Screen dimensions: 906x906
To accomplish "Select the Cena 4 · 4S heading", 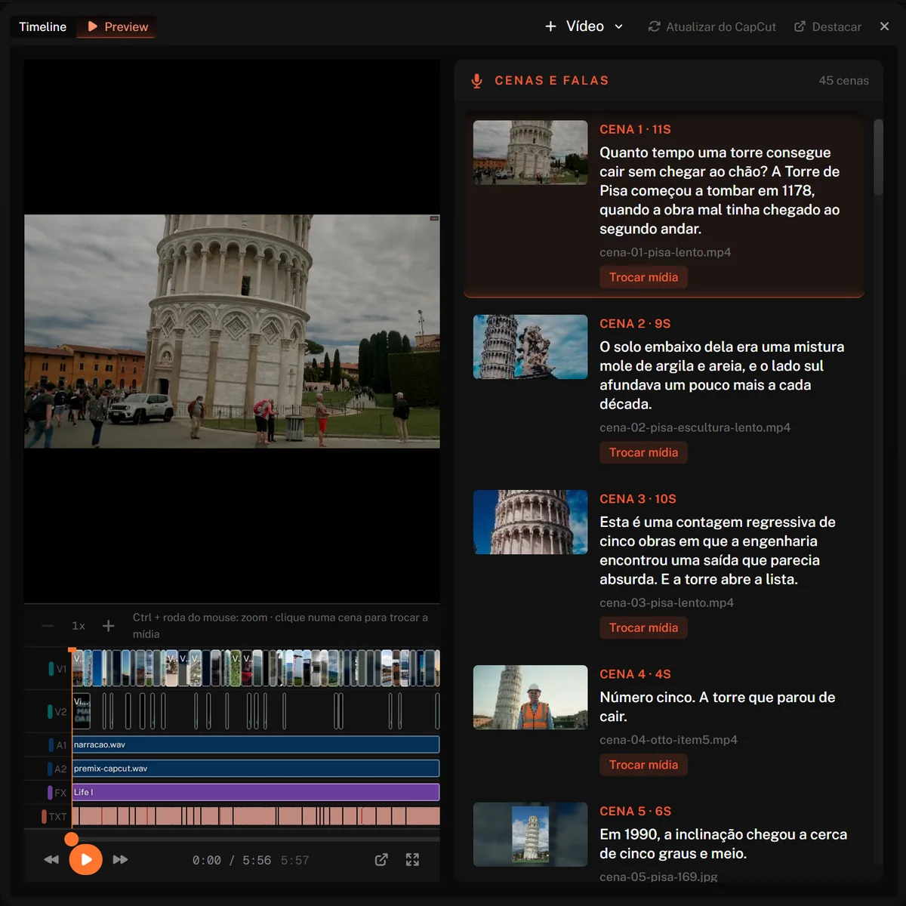I will pos(635,673).
